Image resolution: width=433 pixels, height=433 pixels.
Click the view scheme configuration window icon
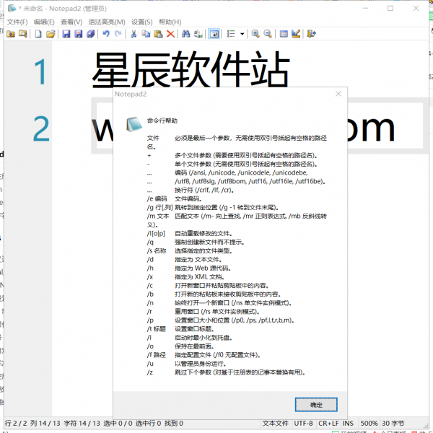coord(284,34)
